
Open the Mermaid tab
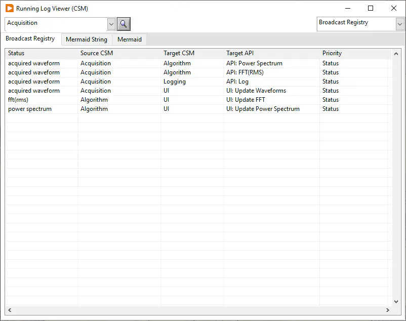tap(130, 39)
